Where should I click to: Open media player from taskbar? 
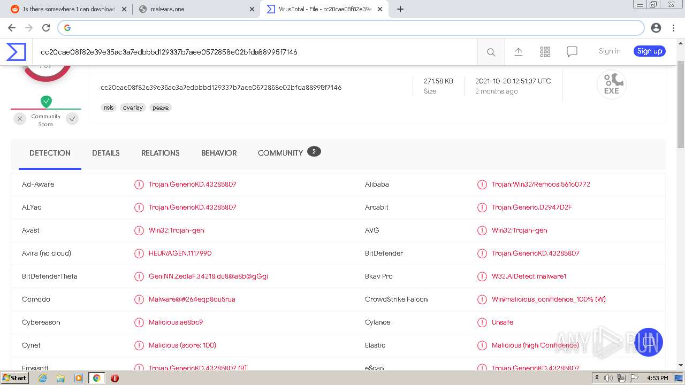(x=79, y=378)
